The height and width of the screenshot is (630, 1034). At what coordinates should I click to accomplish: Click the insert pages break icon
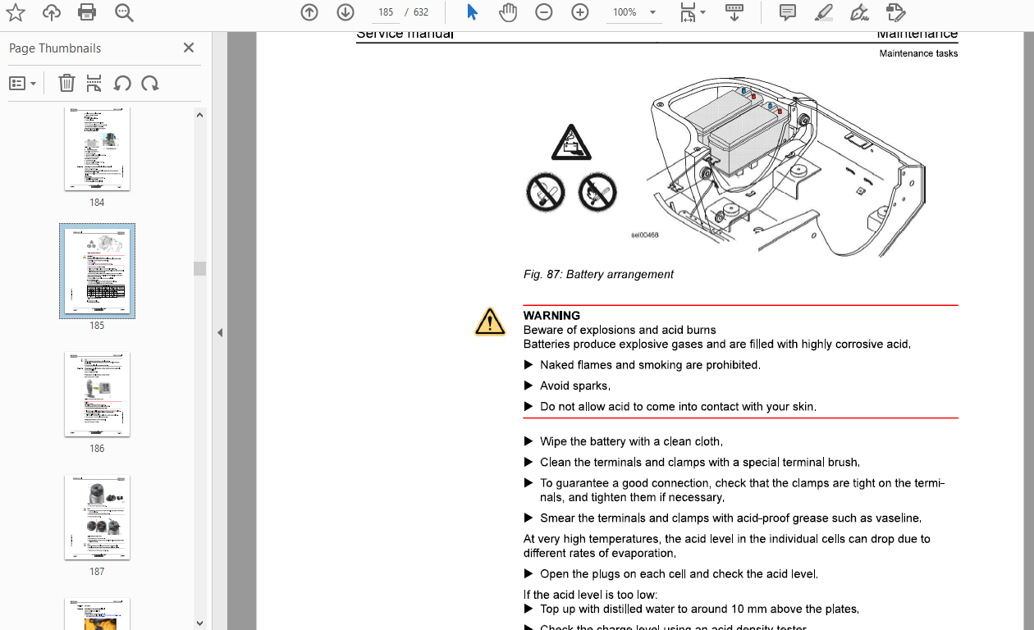pyautogui.click(x=94, y=83)
